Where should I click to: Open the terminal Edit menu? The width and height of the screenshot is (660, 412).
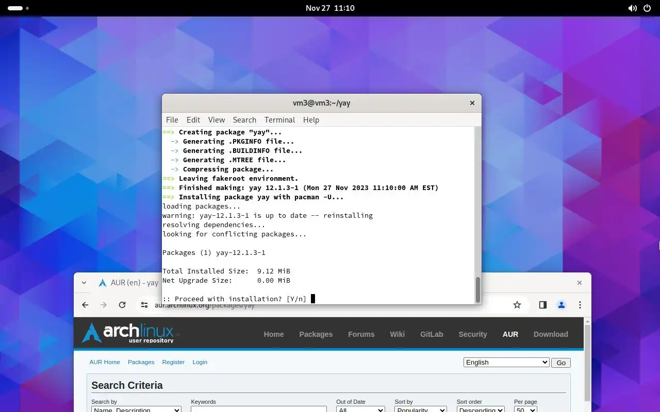[x=193, y=119]
